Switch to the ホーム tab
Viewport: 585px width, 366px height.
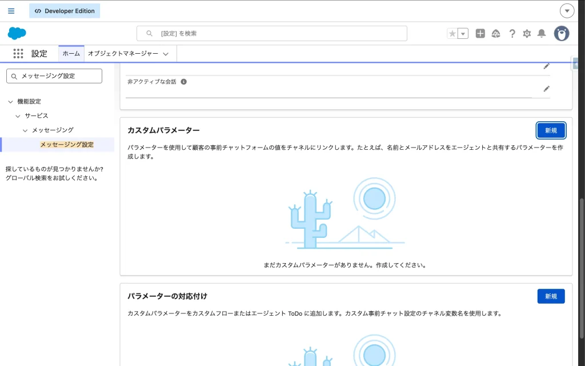pyautogui.click(x=71, y=54)
